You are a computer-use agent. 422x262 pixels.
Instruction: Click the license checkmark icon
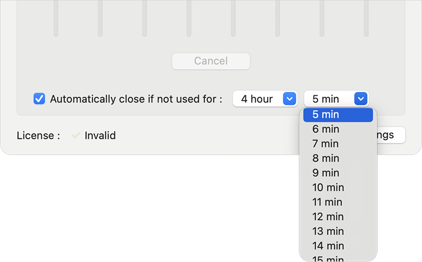click(76, 135)
